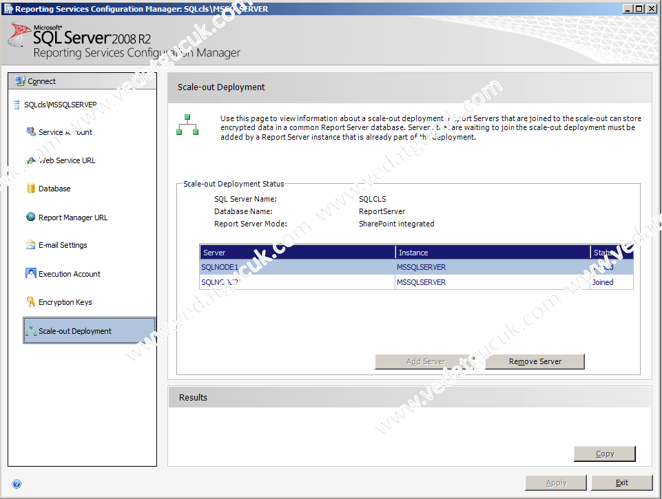Click the Database Name label
The width and height of the screenshot is (662, 499).
243,211
